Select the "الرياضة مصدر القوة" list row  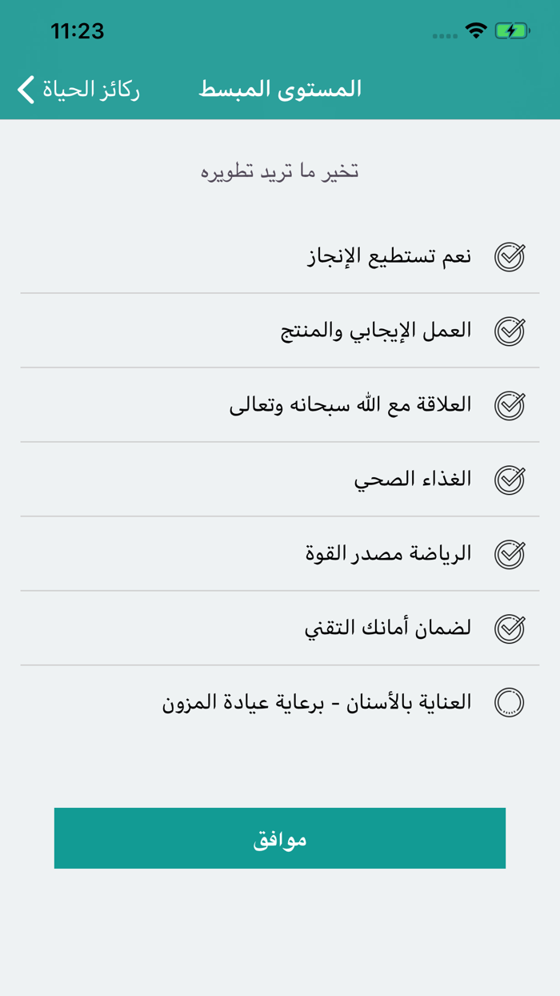click(x=400, y=553)
